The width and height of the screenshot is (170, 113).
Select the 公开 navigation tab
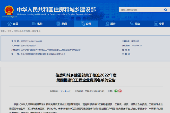pos(86,24)
